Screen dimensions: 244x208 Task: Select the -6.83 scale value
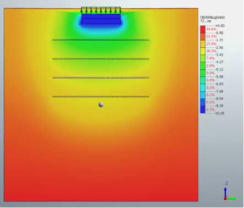(219, 84)
